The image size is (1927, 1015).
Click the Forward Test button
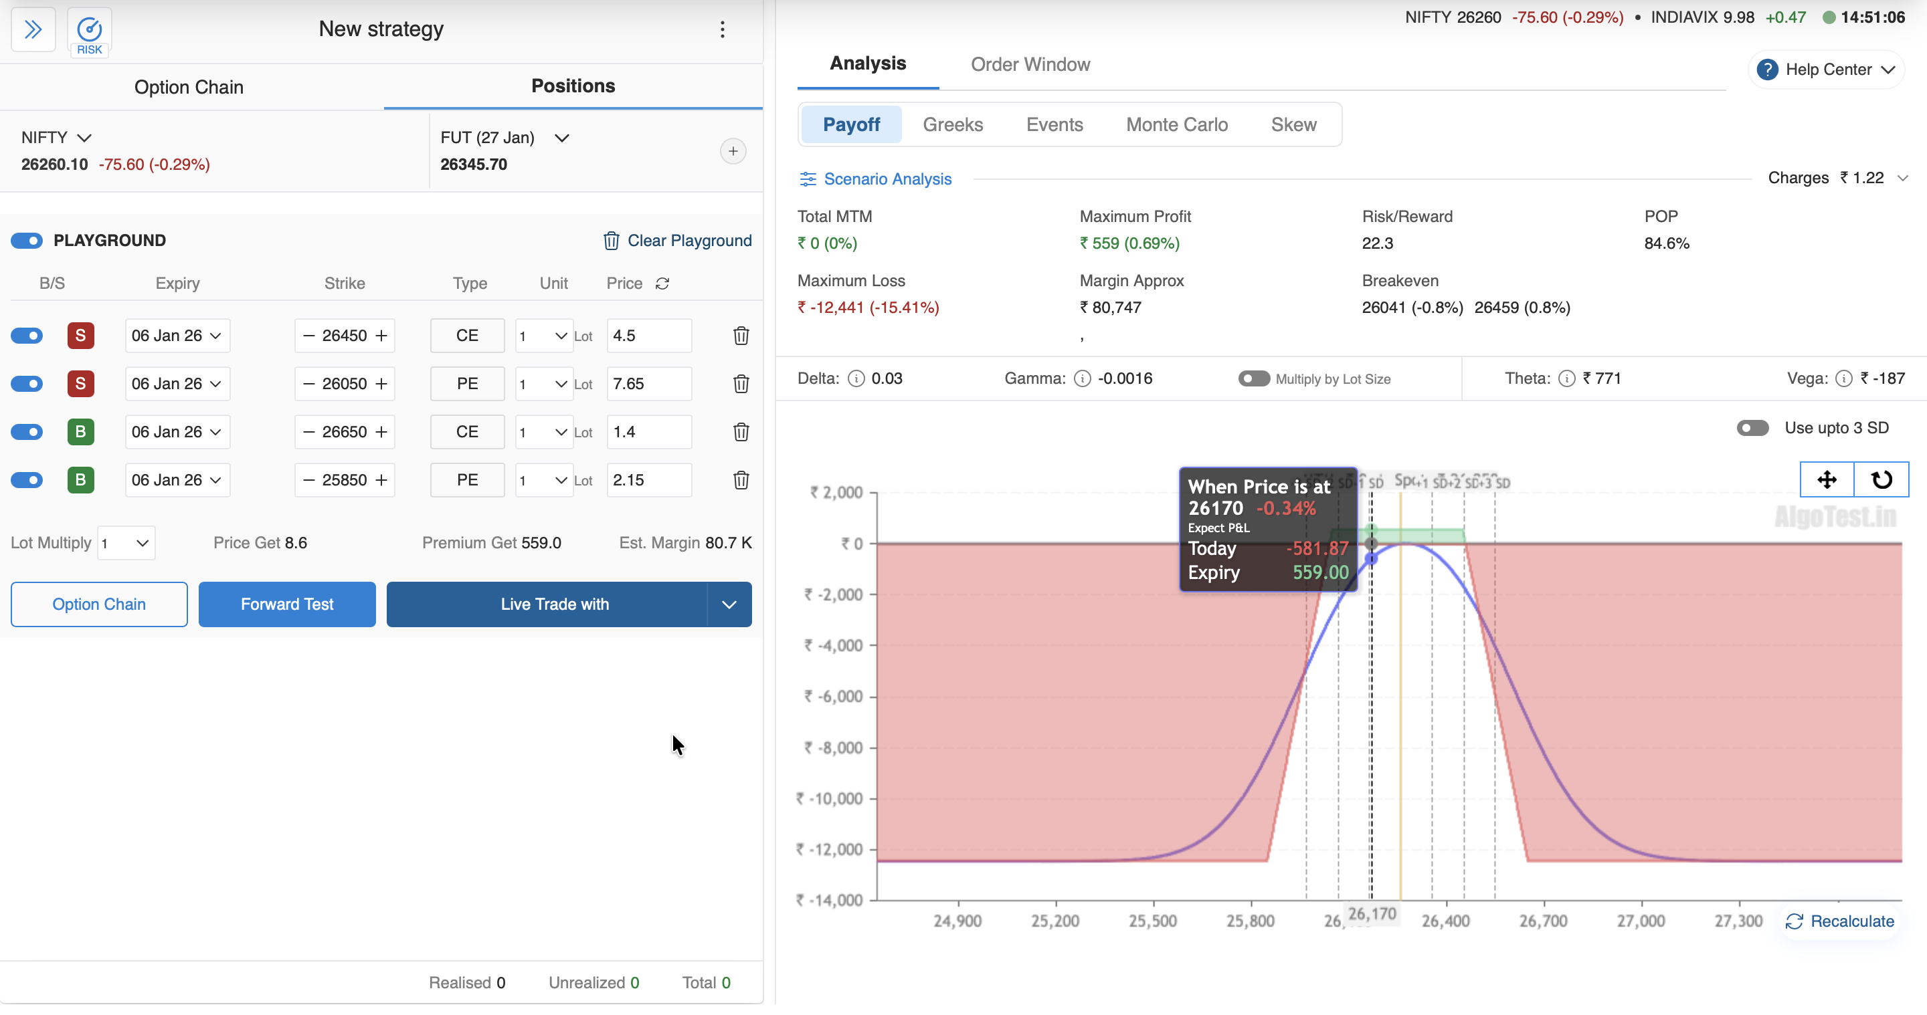[286, 604]
